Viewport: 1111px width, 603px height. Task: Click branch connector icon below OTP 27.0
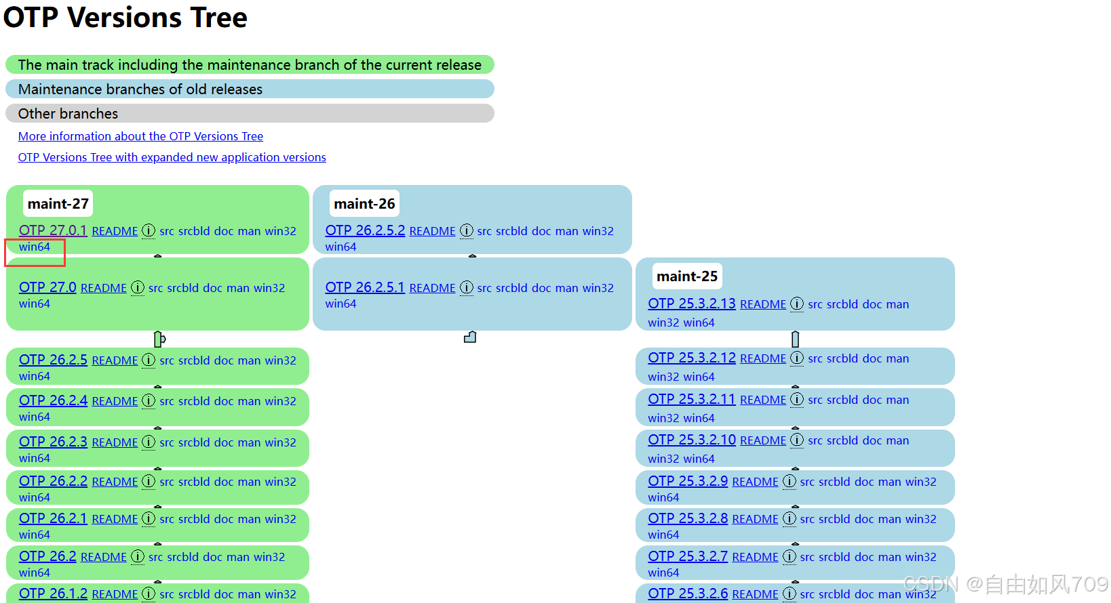tap(159, 339)
